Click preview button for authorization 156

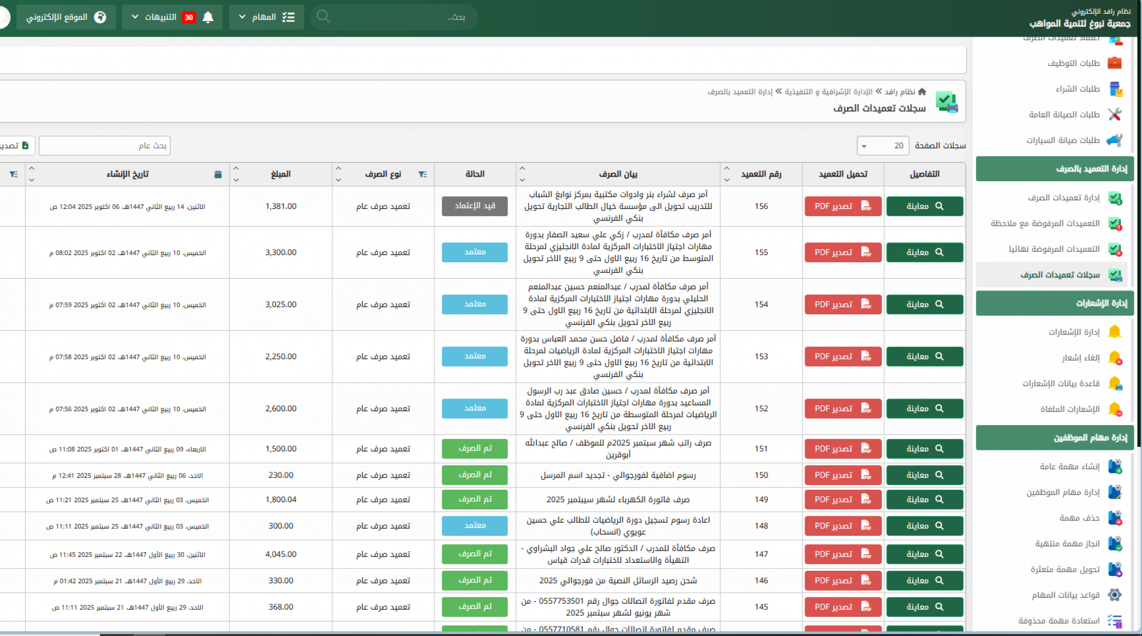(924, 206)
